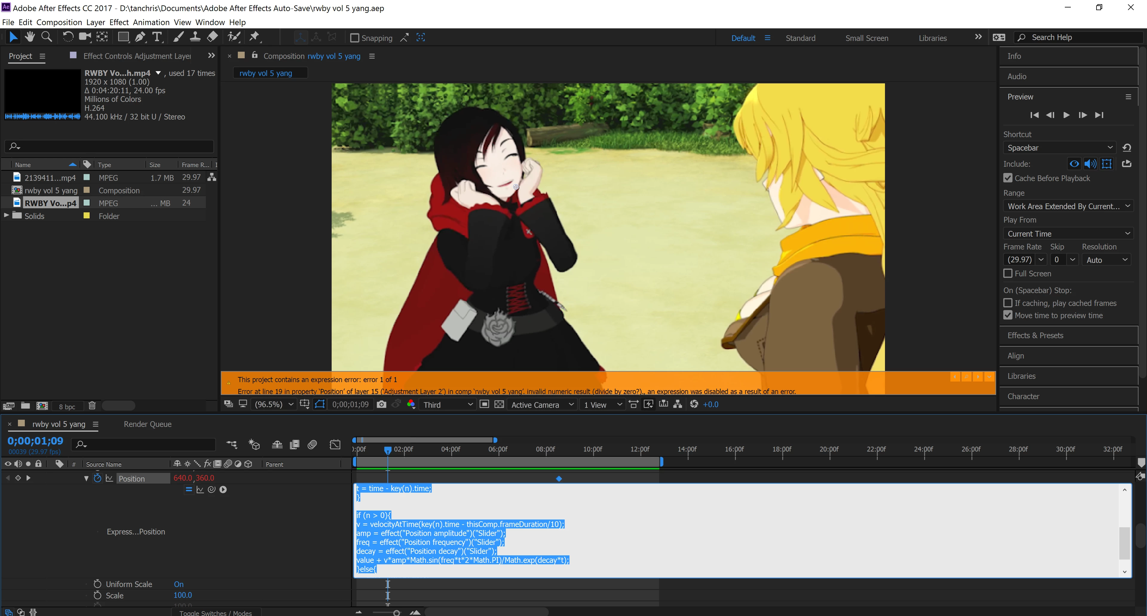Viewport: 1147px width, 616px height.
Task: Click the Position stopwatch icon
Action: click(97, 478)
